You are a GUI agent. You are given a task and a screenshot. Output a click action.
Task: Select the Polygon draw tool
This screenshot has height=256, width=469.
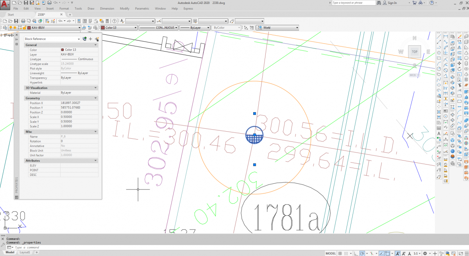439,53
